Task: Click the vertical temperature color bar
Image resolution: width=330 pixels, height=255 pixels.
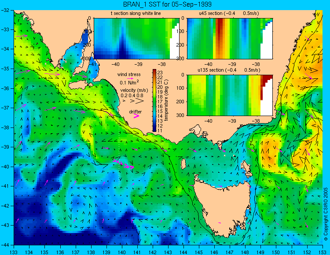Action: tap(154, 101)
